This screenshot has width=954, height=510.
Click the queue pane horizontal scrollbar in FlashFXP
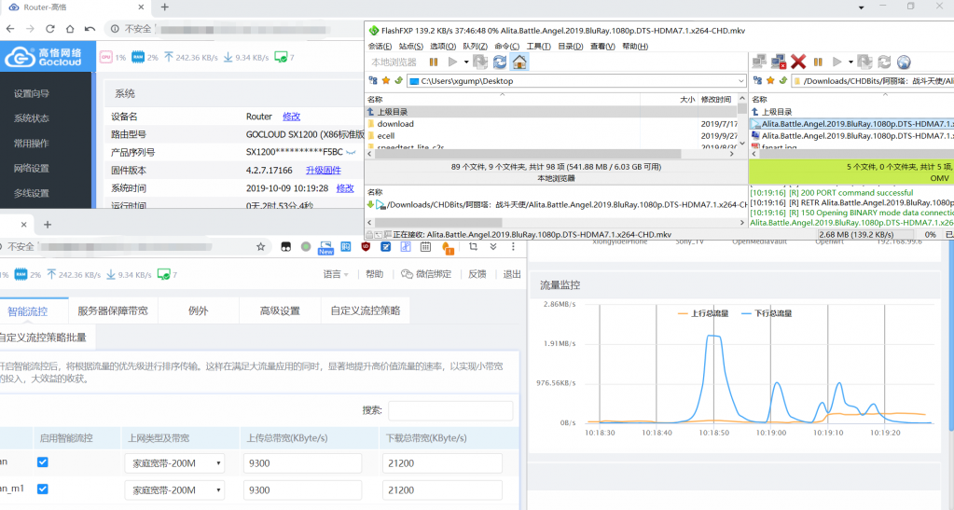click(x=556, y=223)
